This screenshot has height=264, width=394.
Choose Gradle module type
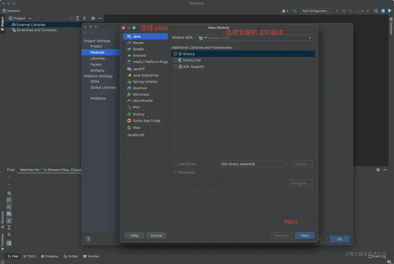click(145, 49)
